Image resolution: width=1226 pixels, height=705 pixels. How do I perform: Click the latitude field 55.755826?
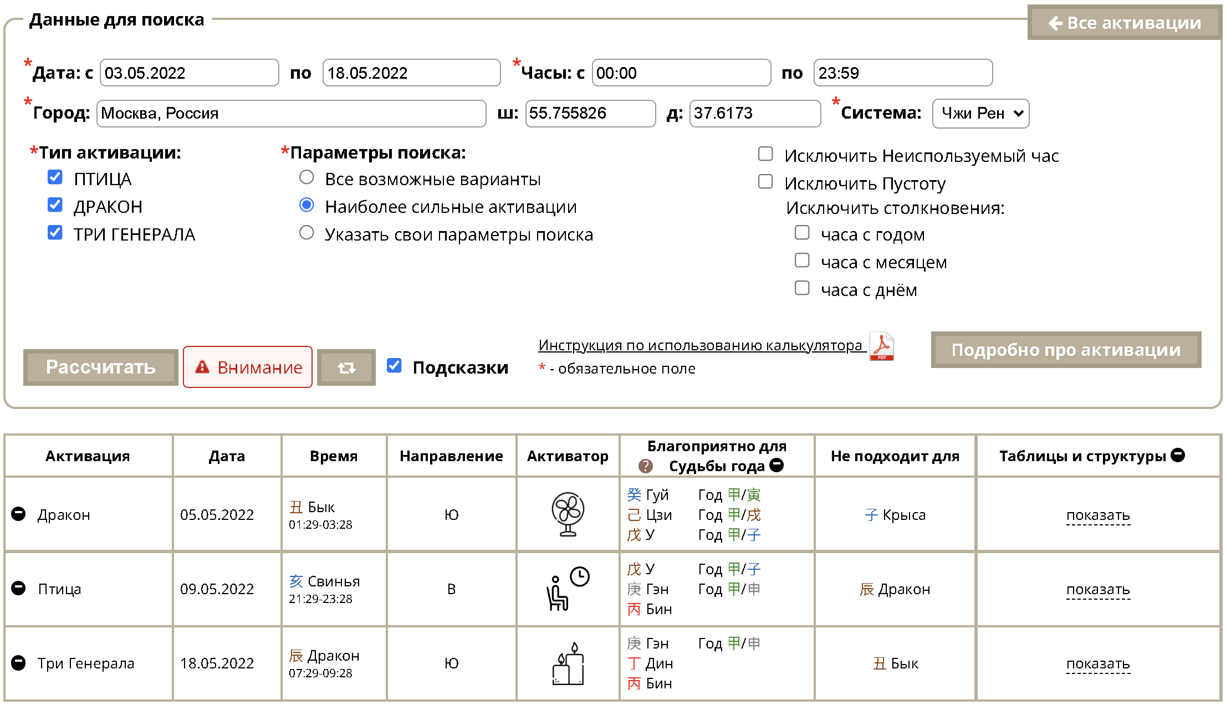(x=590, y=114)
